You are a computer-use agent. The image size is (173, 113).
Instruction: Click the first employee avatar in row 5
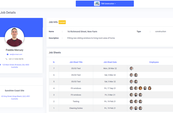tap(131, 81)
